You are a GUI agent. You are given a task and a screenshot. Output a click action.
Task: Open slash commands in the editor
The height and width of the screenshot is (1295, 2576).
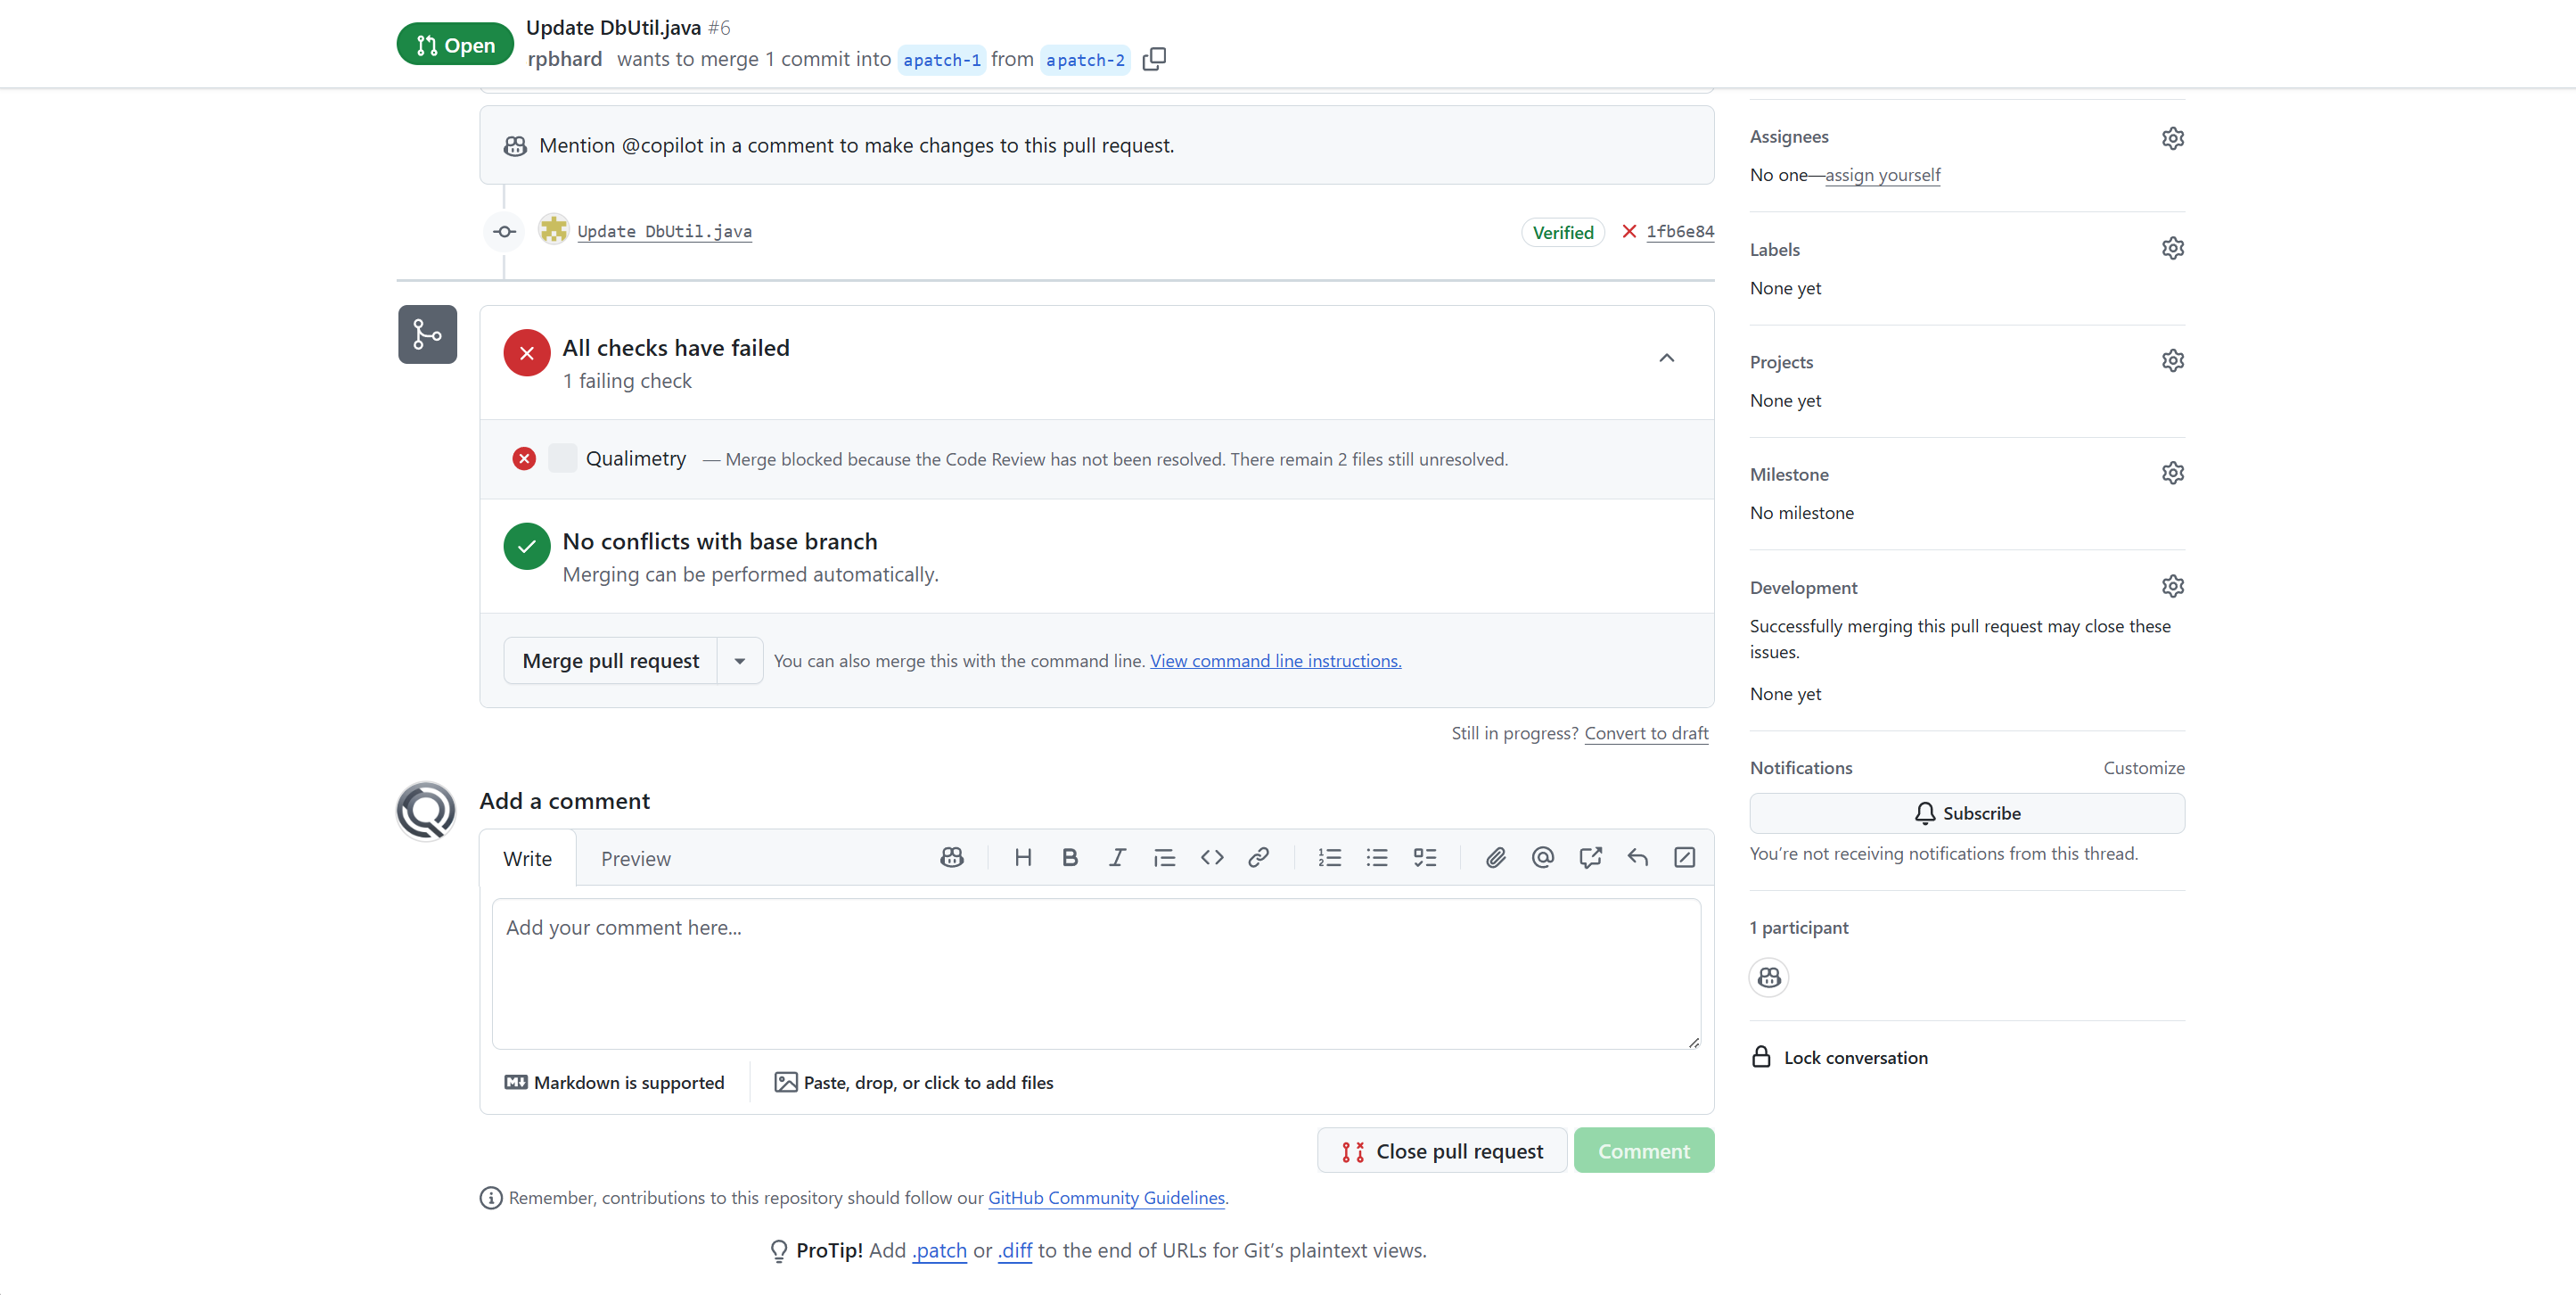(x=1684, y=858)
